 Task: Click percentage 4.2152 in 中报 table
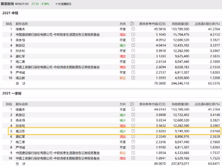point(215,35)
